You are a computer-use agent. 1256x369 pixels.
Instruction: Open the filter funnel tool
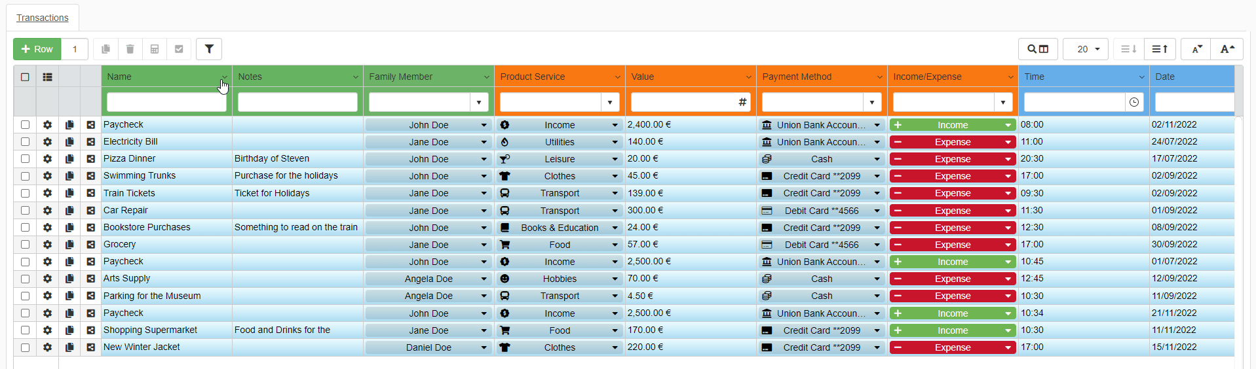[209, 49]
